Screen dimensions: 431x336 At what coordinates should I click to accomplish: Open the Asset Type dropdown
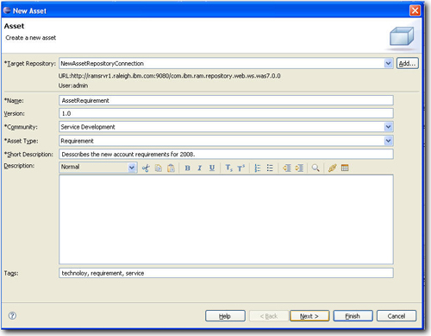click(x=388, y=141)
